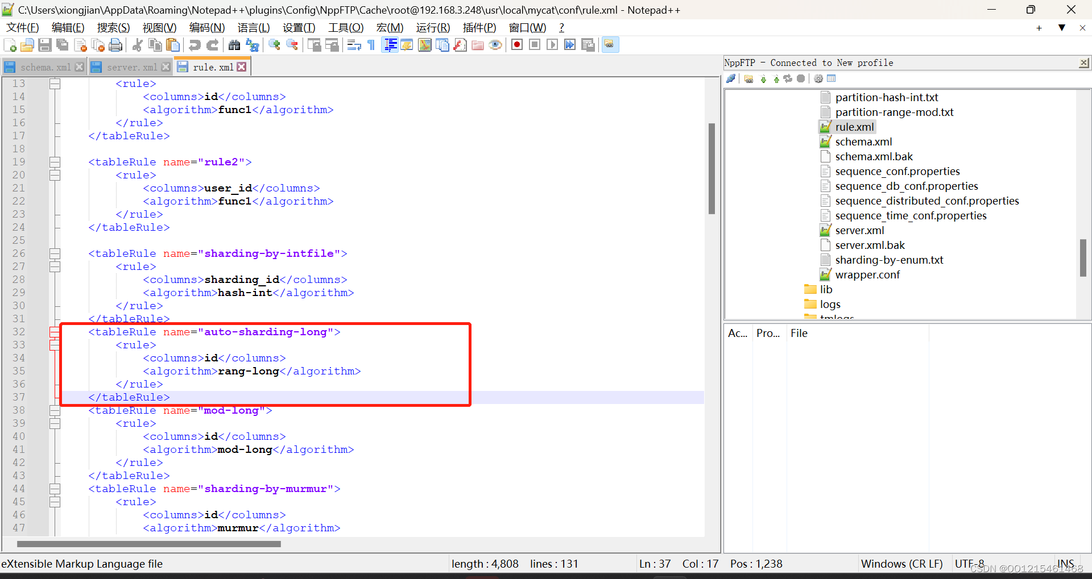
Task: Click the Paste toolbar icon
Action: click(x=173, y=45)
